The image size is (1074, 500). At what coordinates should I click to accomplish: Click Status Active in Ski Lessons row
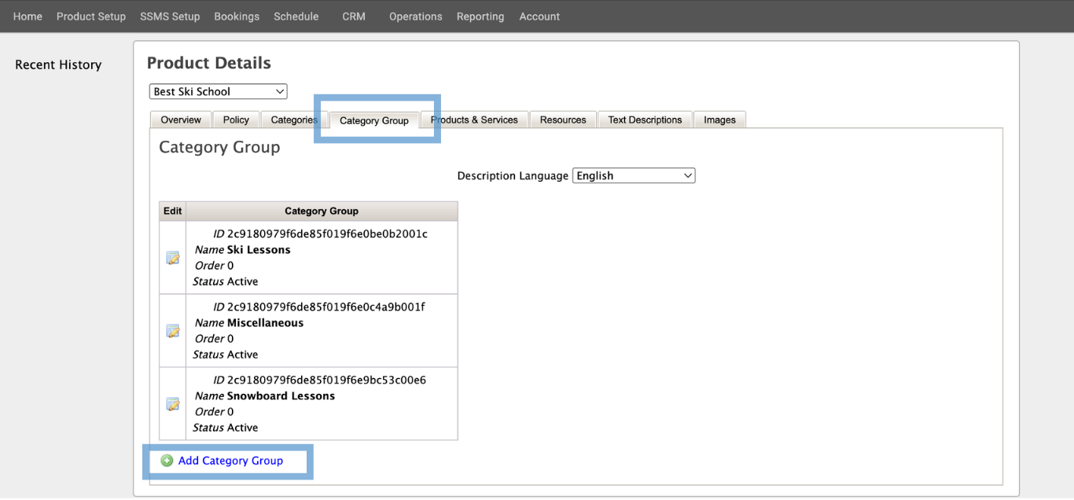pyautogui.click(x=226, y=281)
